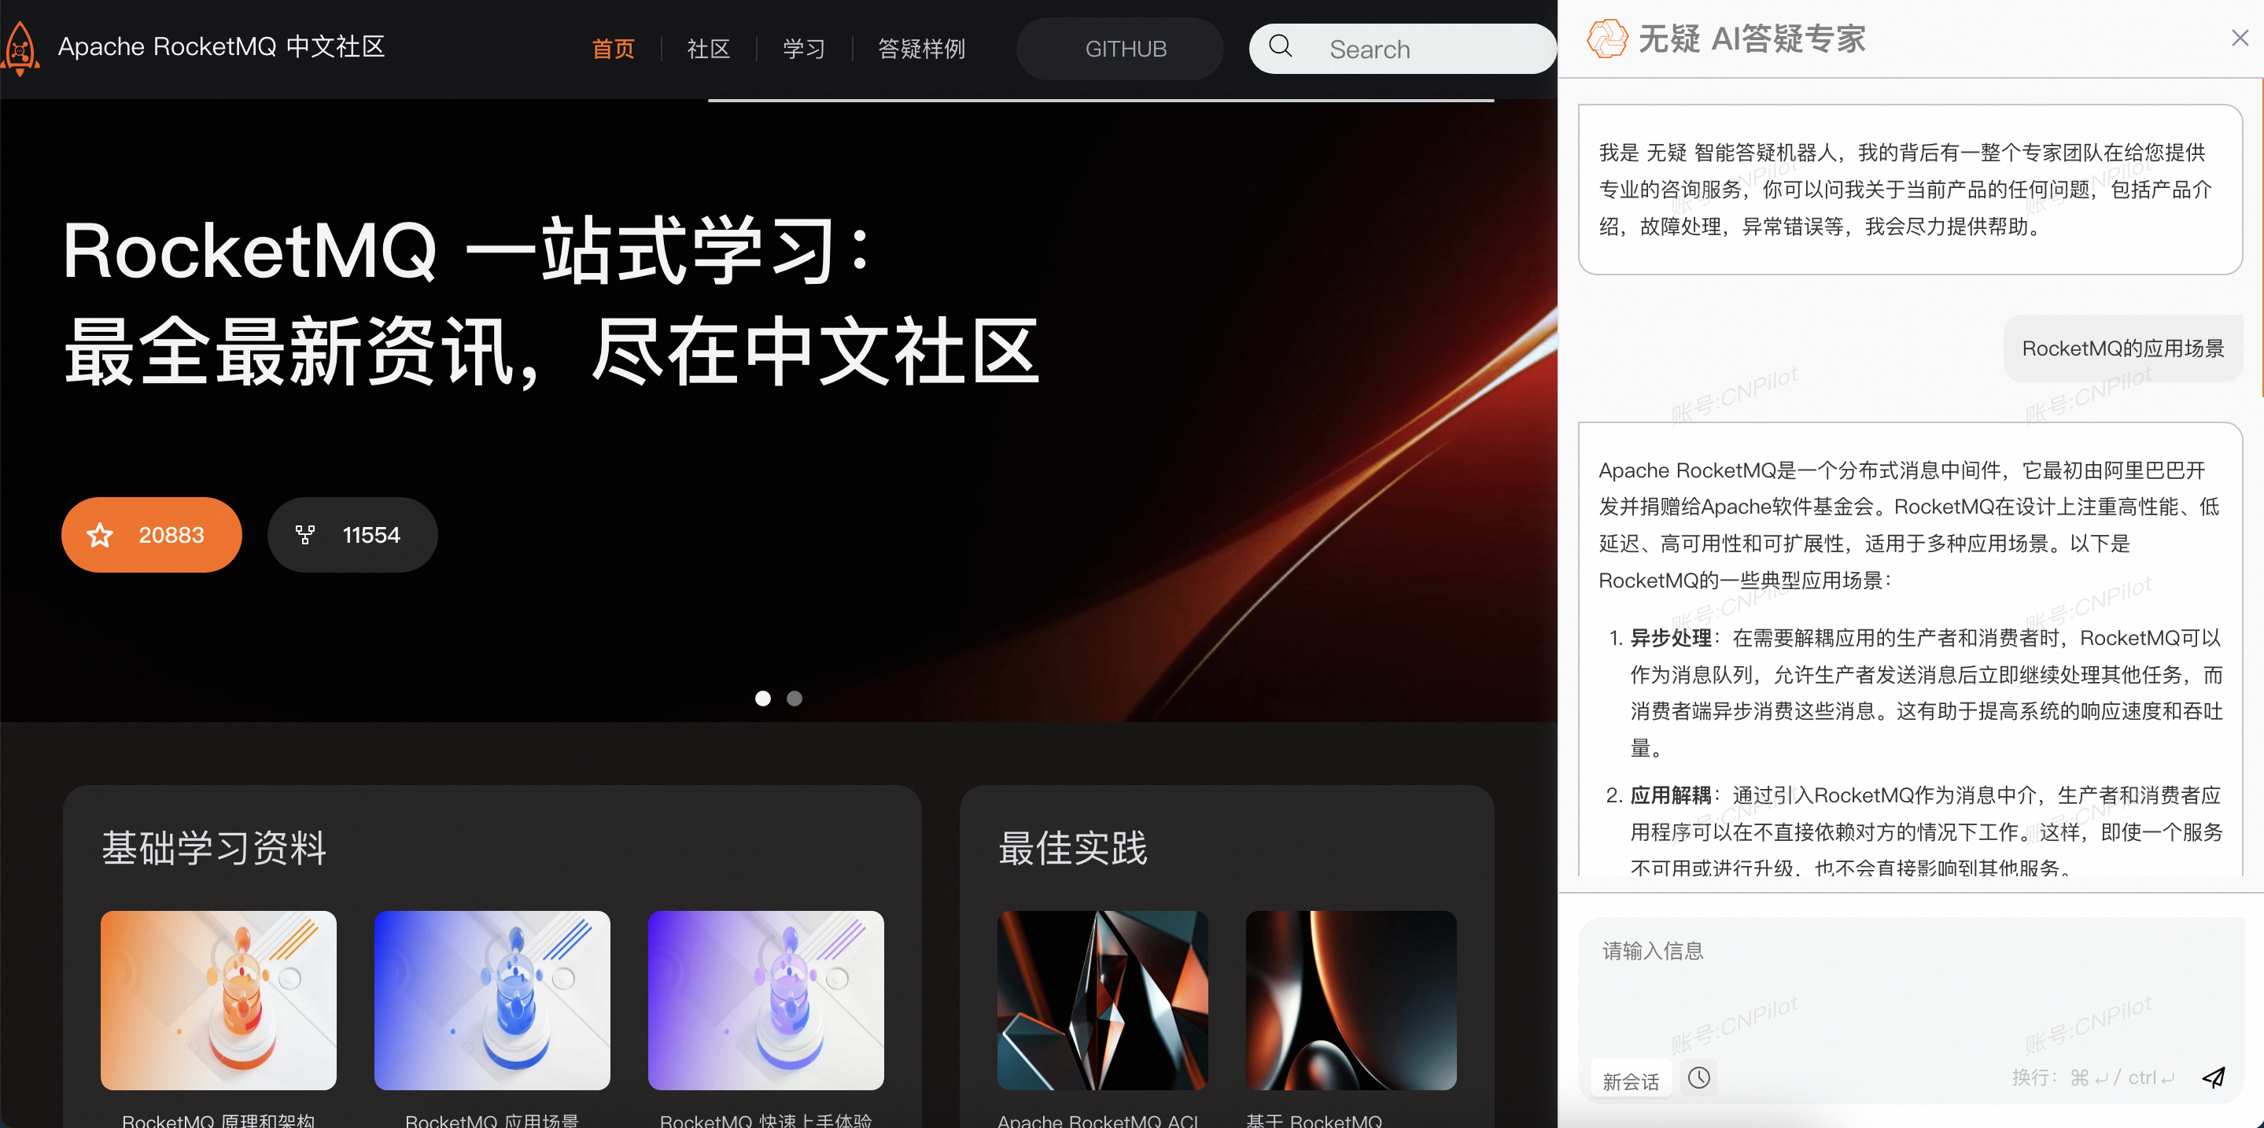Click the fork icon next to 11554
The width and height of the screenshot is (2264, 1128).
click(x=305, y=535)
